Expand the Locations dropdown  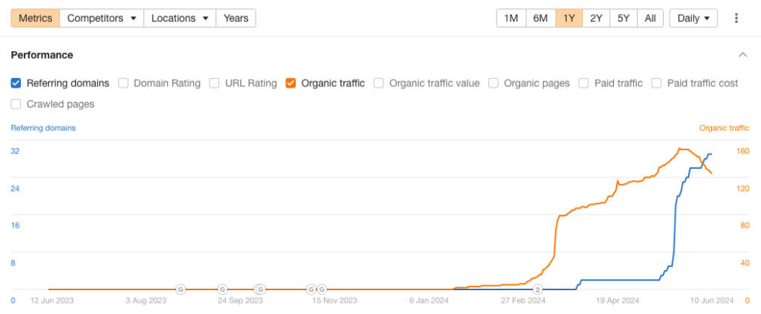(x=179, y=18)
